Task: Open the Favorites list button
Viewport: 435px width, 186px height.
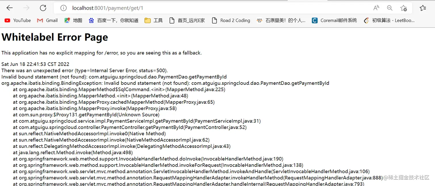Action: coord(423,8)
